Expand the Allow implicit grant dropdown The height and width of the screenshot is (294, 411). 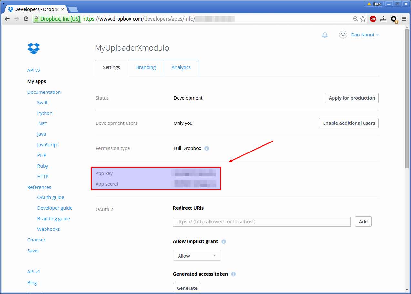pos(197,256)
